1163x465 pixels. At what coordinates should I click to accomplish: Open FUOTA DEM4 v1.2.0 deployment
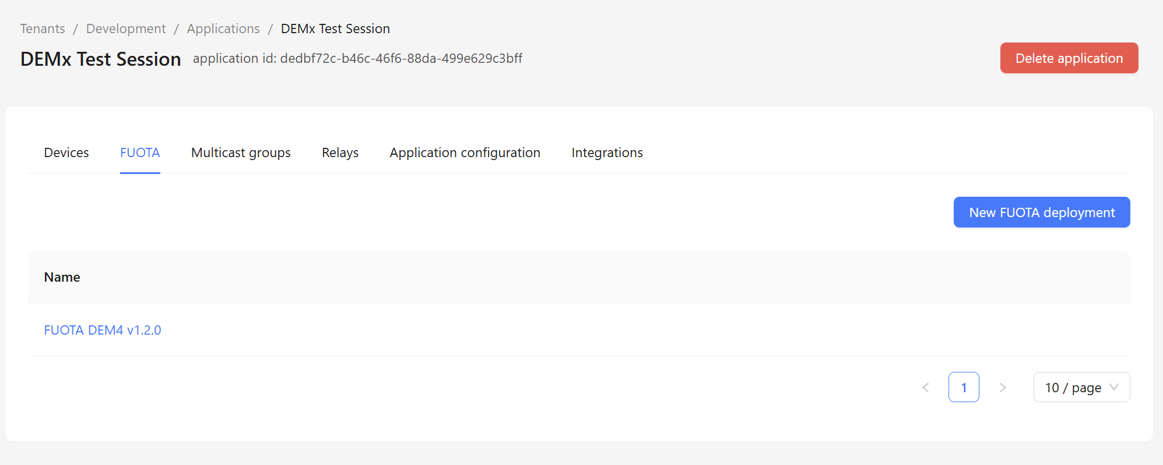[103, 330]
